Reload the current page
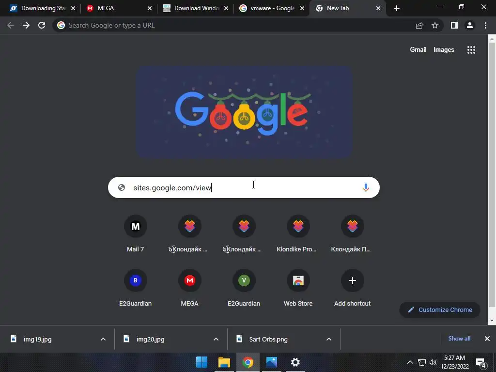This screenshot has width=496, height=372. [42, 25]
